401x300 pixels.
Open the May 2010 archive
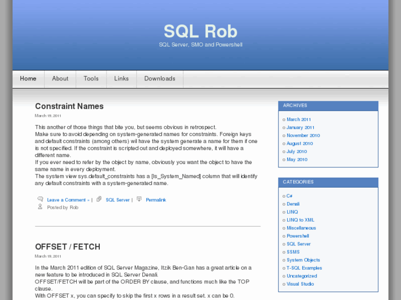point(297,160)
